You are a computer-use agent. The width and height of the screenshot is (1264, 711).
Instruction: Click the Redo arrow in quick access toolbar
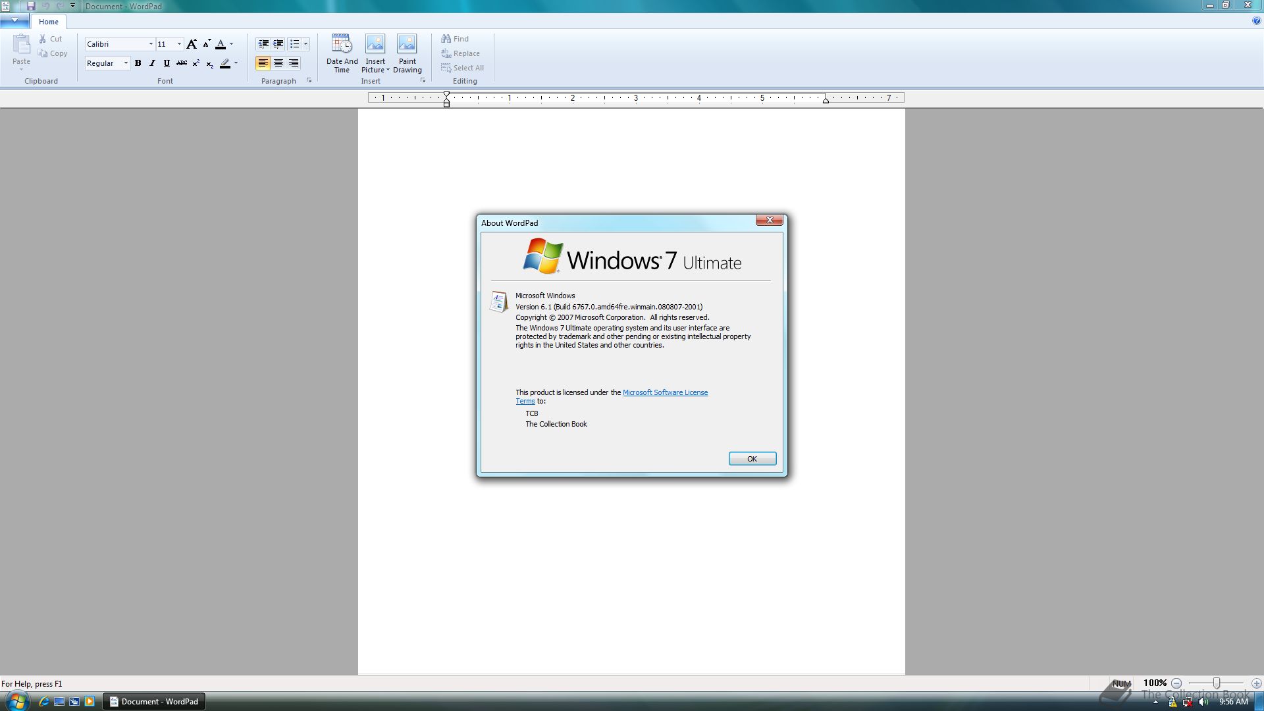coord(60,6)
